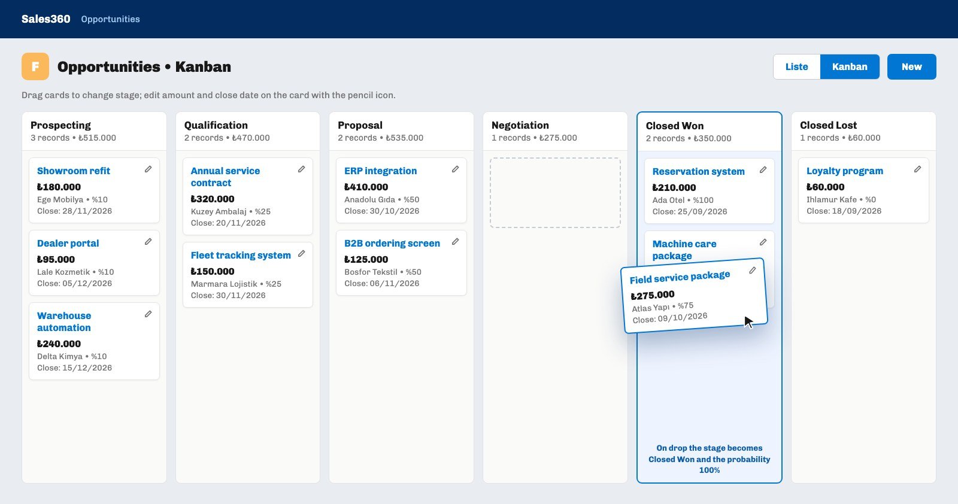Click pencil icon on Annual service contract
This screenshot has width=958, height=504.
[x=302, y=169]
